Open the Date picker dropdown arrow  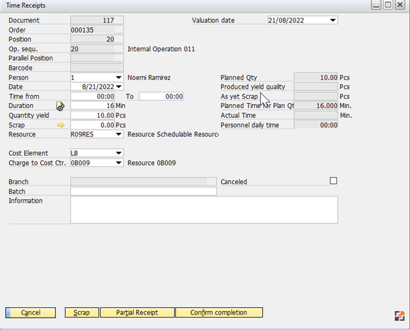119,86
